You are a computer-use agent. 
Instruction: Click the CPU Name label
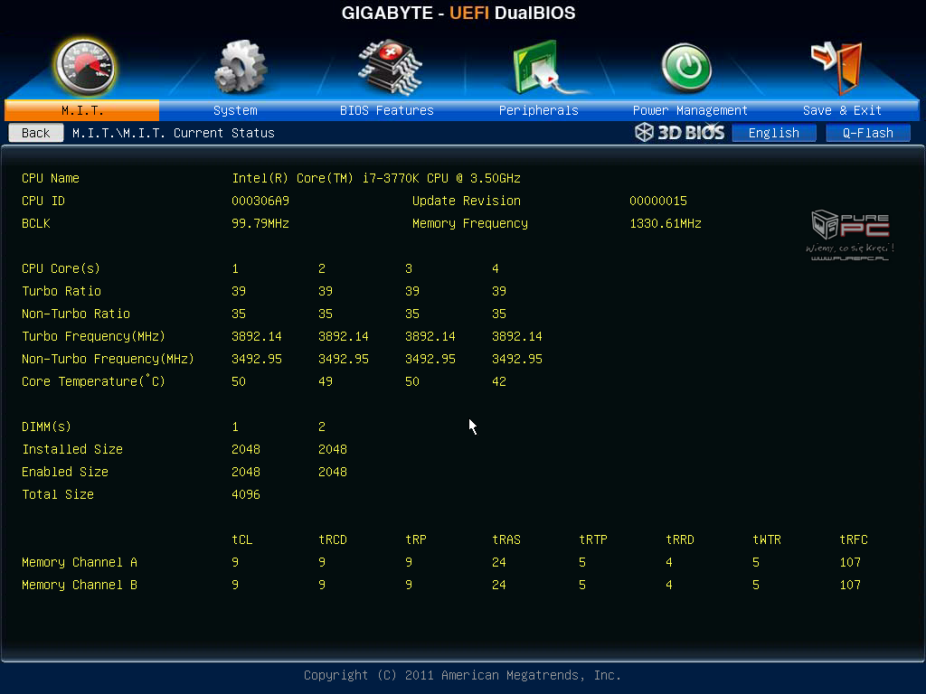(51, 178)
